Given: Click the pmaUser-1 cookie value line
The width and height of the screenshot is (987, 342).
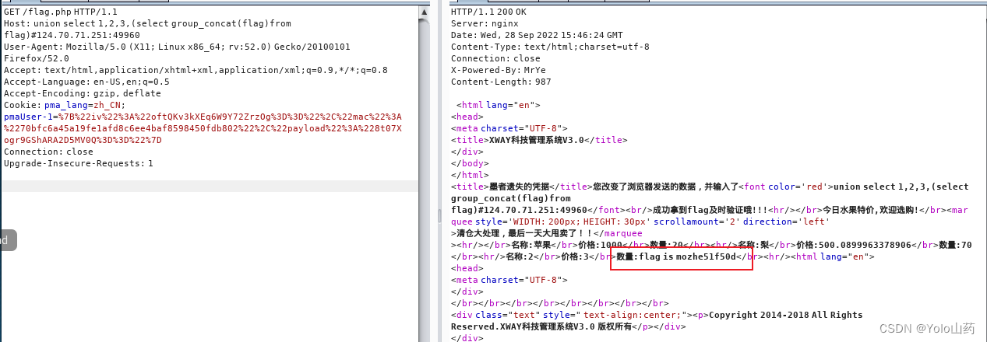Looking at the screenshot, I should point(203,117).
